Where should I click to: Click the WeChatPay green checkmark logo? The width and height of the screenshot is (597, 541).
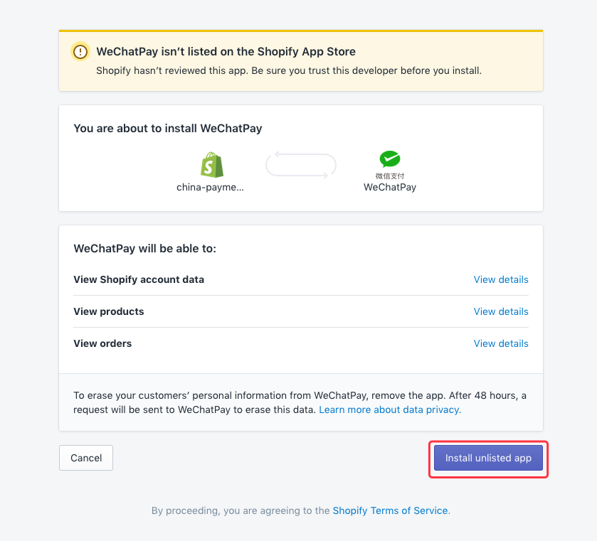pos(389,158)
